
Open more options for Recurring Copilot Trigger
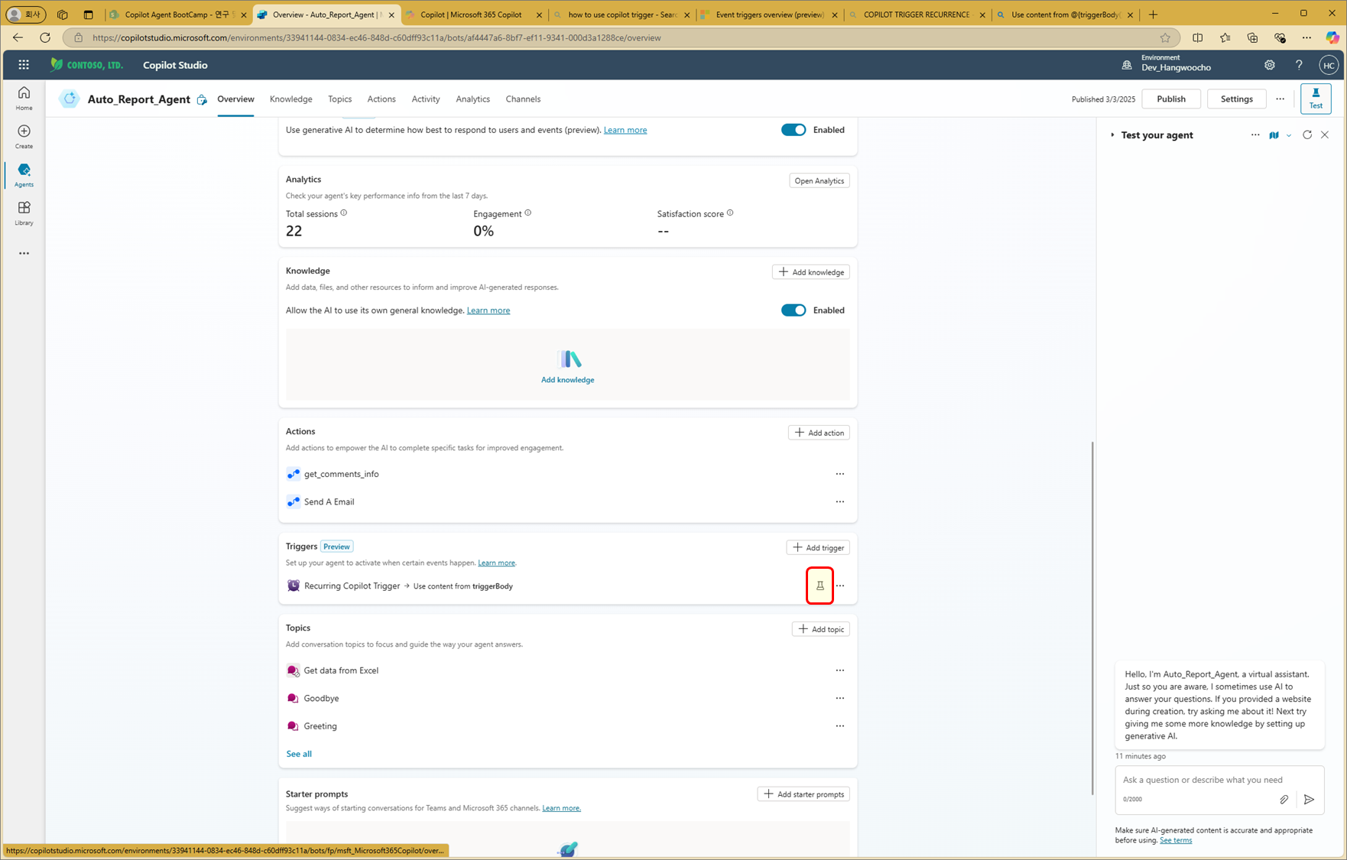point(840,586)
